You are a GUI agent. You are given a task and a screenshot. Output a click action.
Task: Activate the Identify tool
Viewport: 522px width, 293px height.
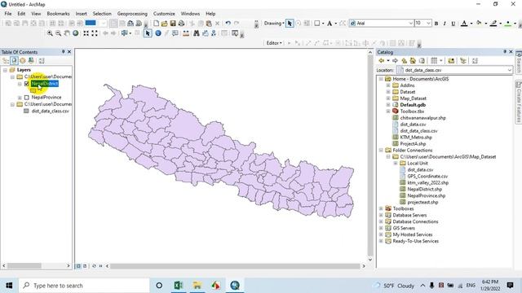tap(158, 33)
